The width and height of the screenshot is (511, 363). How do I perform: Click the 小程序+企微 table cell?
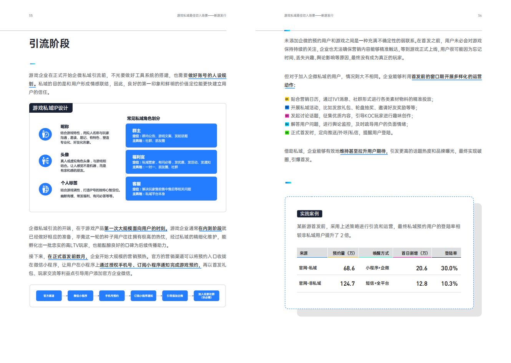coord(377,268)
